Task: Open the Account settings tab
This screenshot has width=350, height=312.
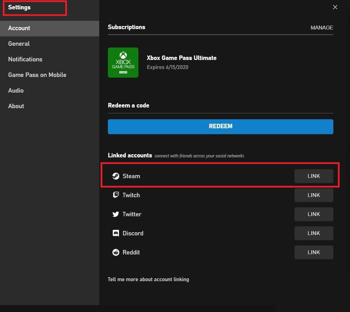Action: [19, 28]
